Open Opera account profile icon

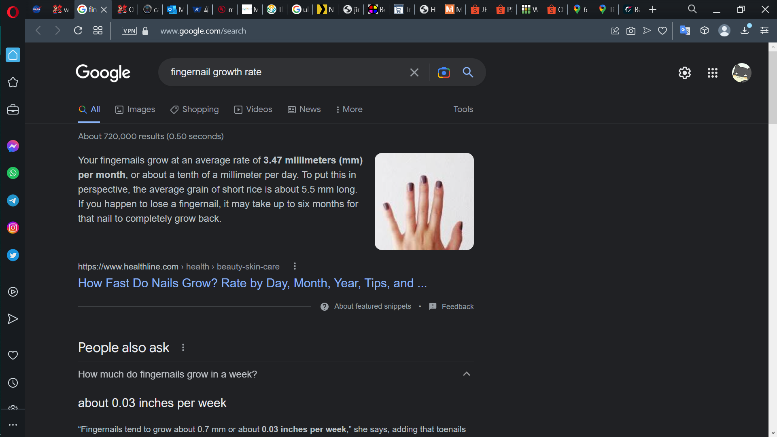pyautogui.click(x=724, y=31)
